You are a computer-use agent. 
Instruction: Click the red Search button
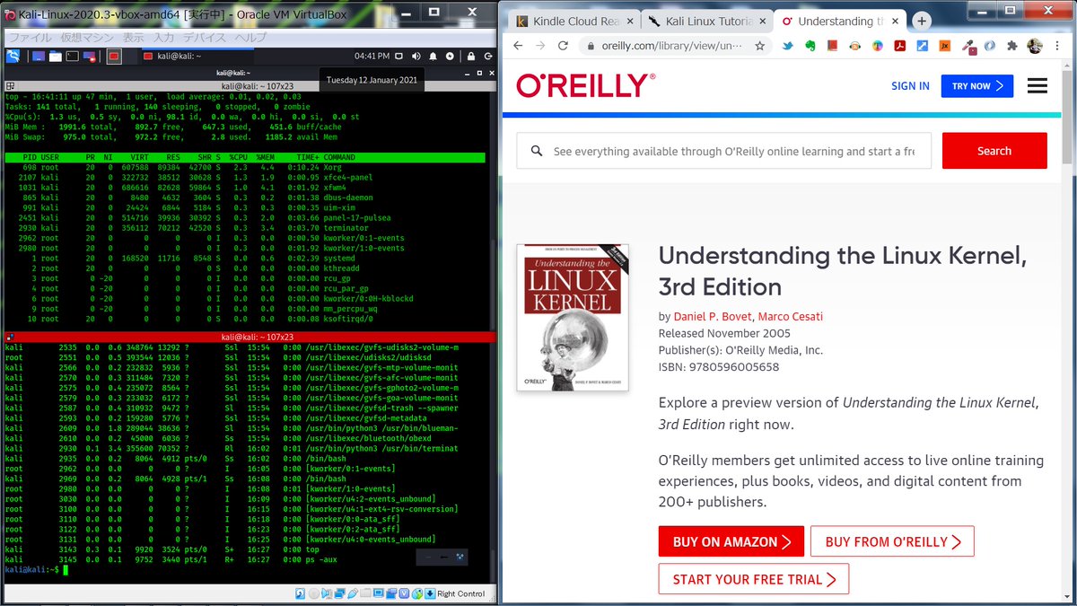click(994, 151)
